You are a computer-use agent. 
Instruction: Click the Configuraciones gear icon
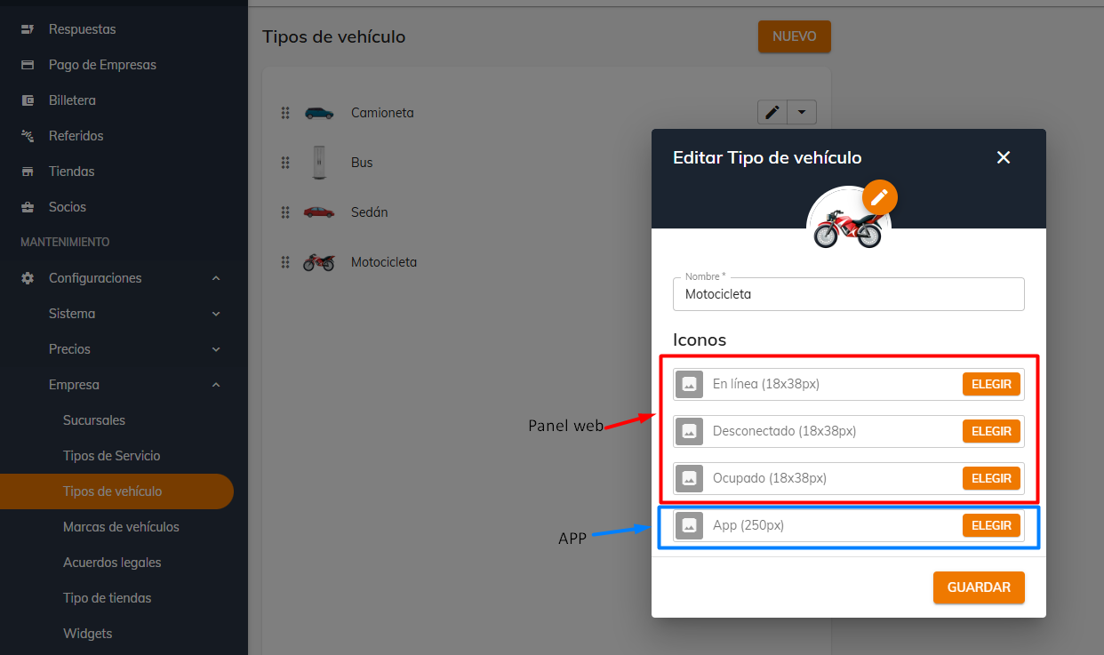[28, 278]
